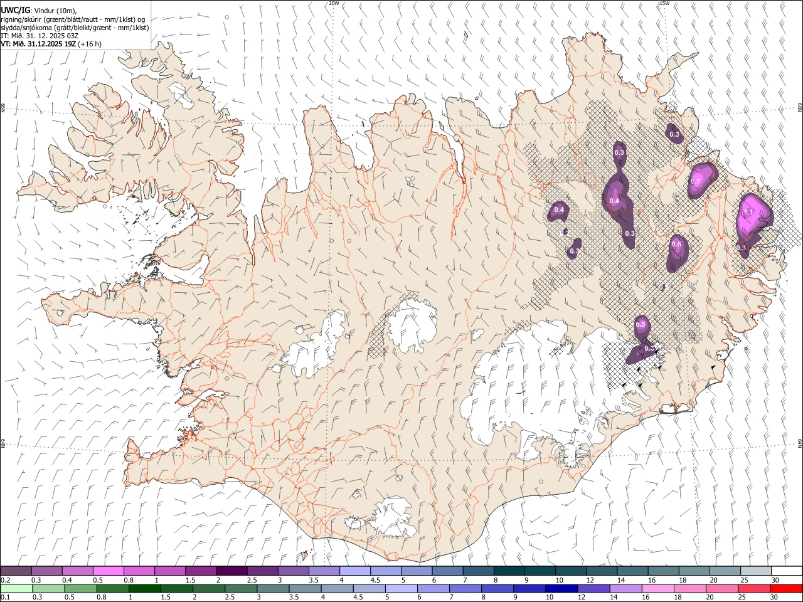Click the 20W longitude label
This screenshot has height=602, width=803.
click(x=334, y=3)
